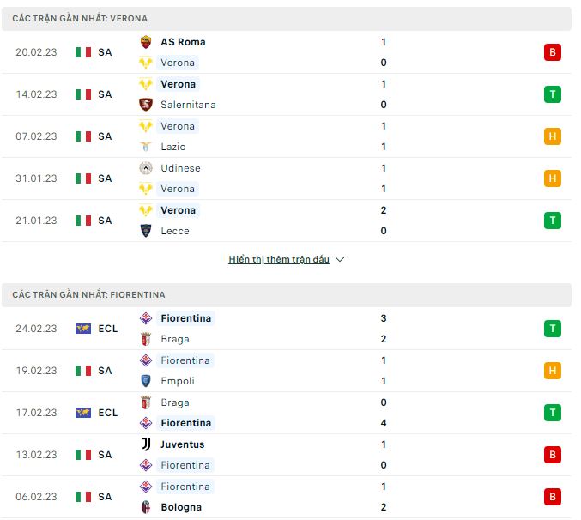The image size is (581, 520).
Task: Select the Fiorentina recent matches header
Action: coord(287,295)
